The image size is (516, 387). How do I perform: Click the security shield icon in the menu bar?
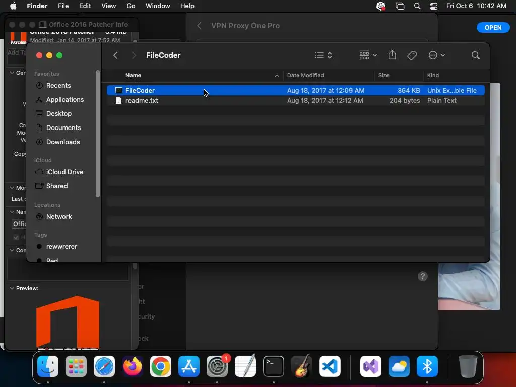coord(381,6)
